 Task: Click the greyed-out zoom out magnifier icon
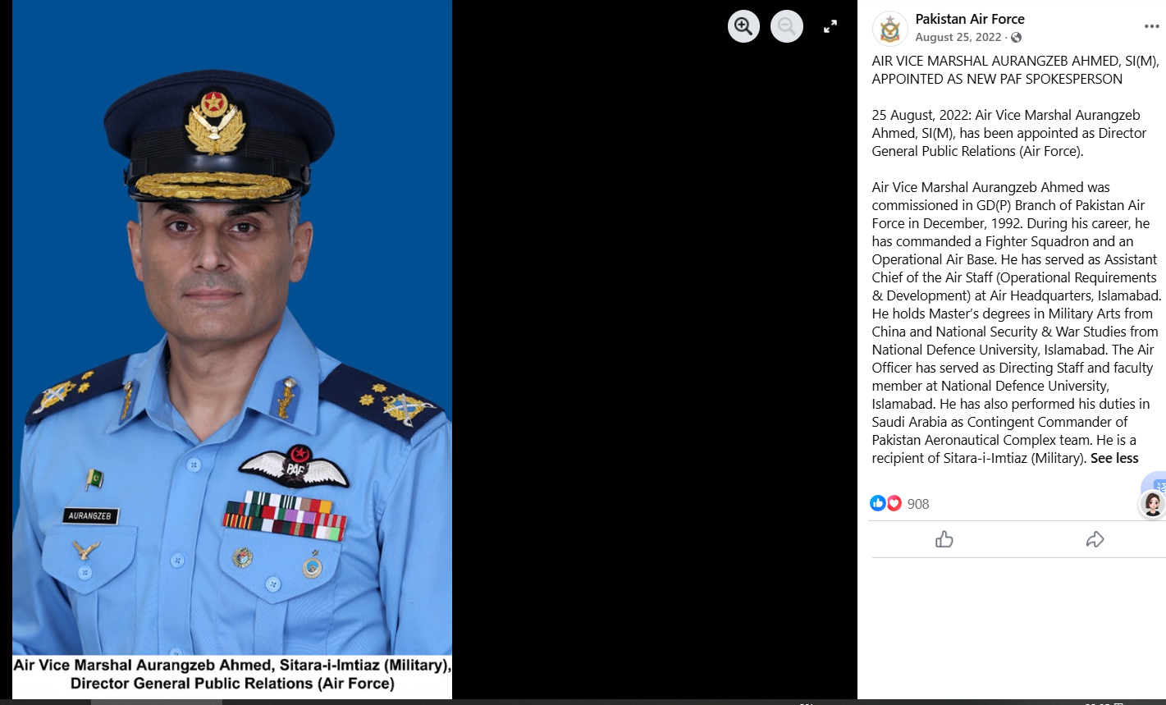(x=787, y=26)
